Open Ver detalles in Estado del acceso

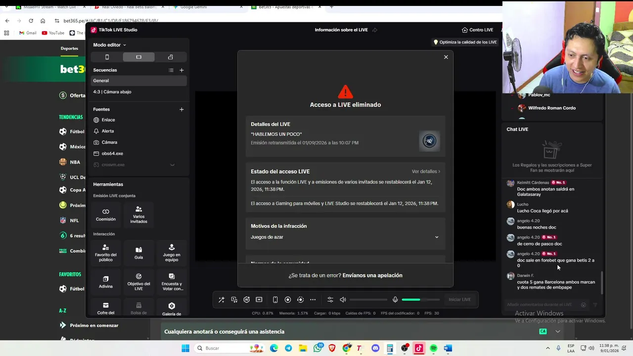tap(426, 172)
